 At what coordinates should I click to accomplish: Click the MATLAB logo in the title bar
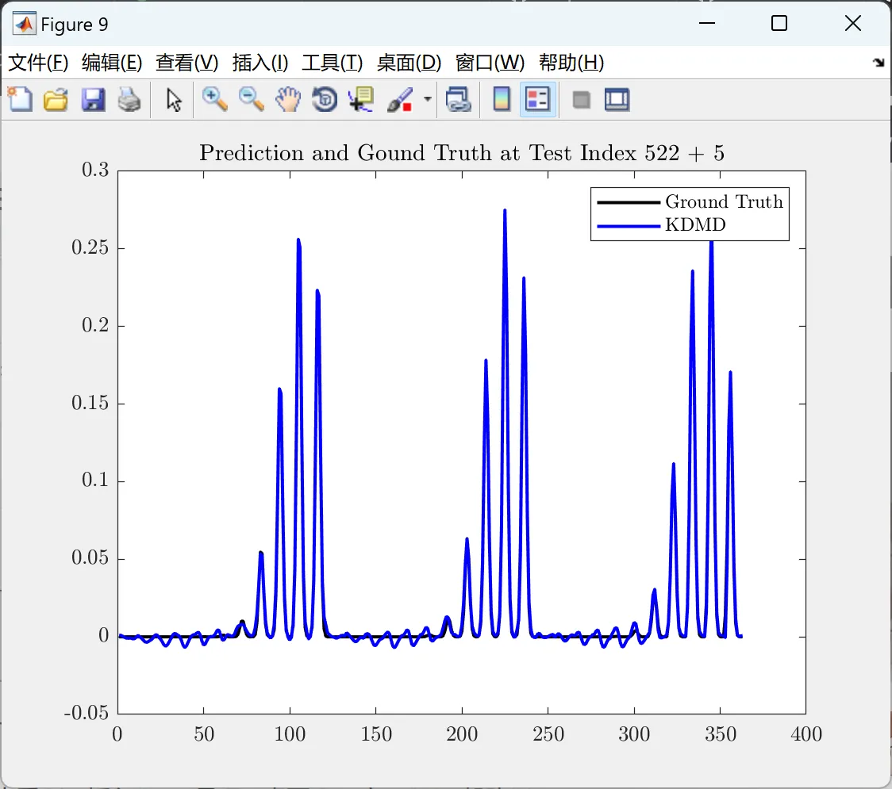(x=24, y=24)
